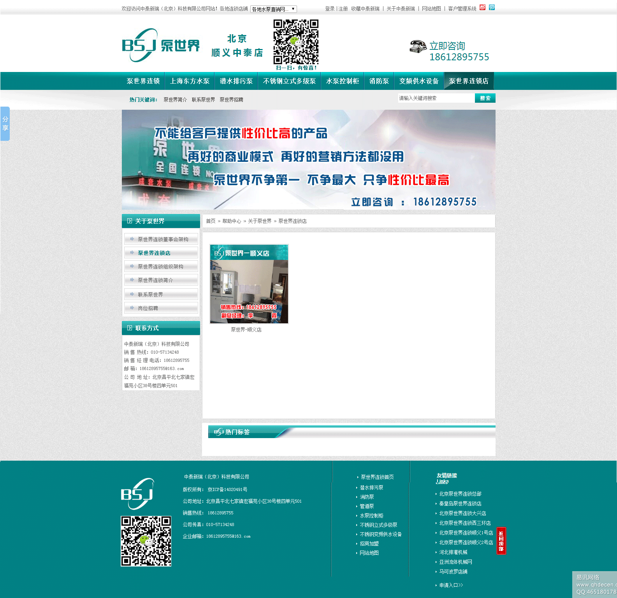Click the 不锈钢立式多级泵 footer link

pyautogui.click(x=378, y=525)
